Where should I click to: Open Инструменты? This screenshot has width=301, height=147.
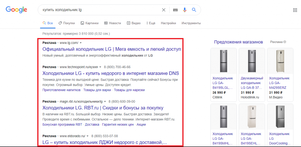point(191,23)
